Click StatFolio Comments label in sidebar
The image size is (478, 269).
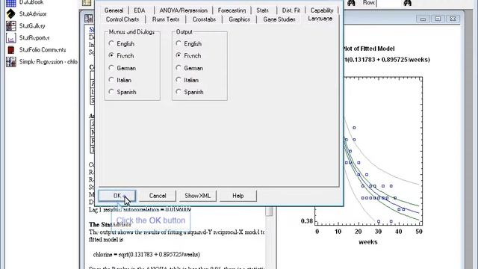43,50
